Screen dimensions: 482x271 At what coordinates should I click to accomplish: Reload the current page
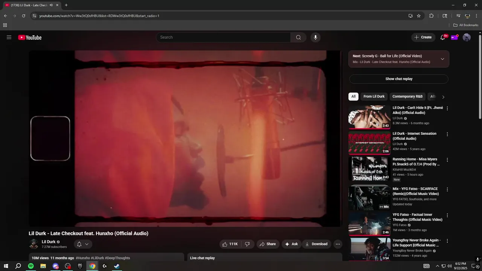click(x=23, y=16)
